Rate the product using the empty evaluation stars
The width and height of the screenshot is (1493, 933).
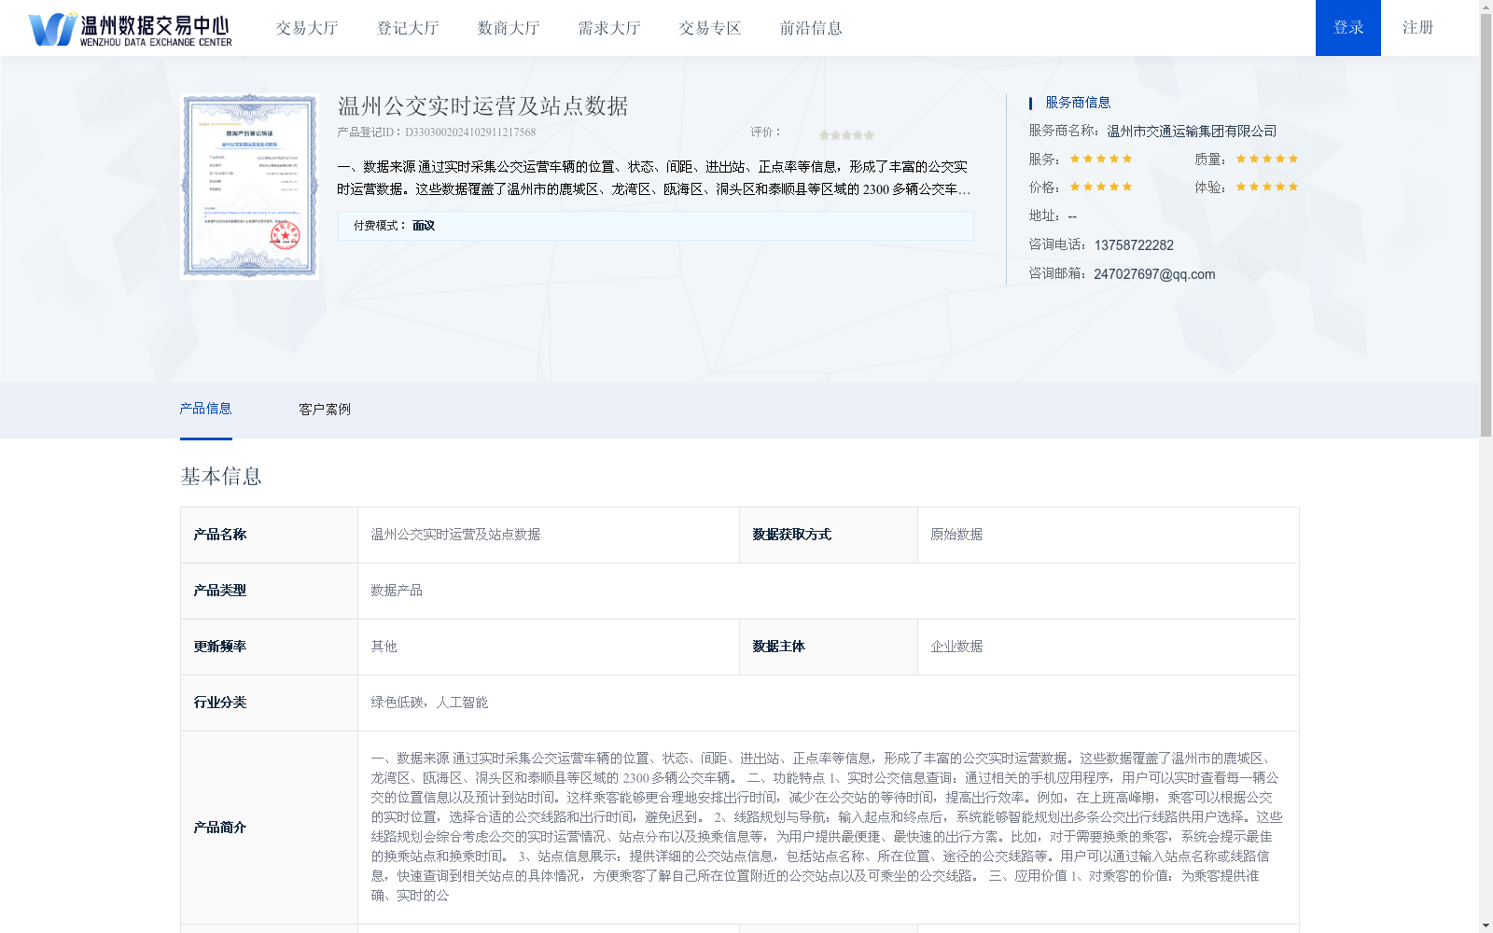pyautogui.click(x=844, y=133)
